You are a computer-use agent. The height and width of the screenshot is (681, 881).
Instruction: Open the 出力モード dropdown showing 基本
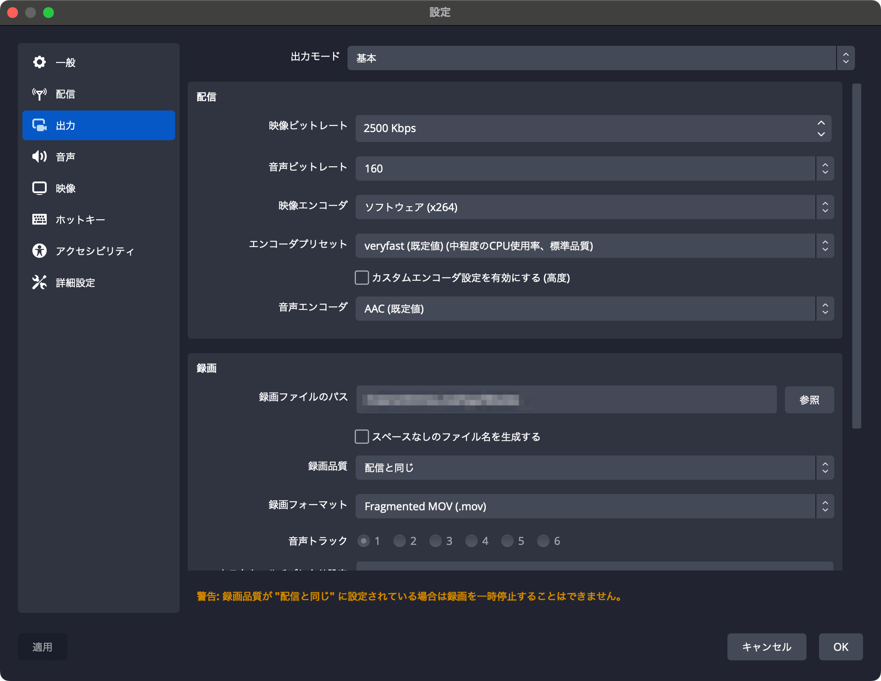[601, 58]
